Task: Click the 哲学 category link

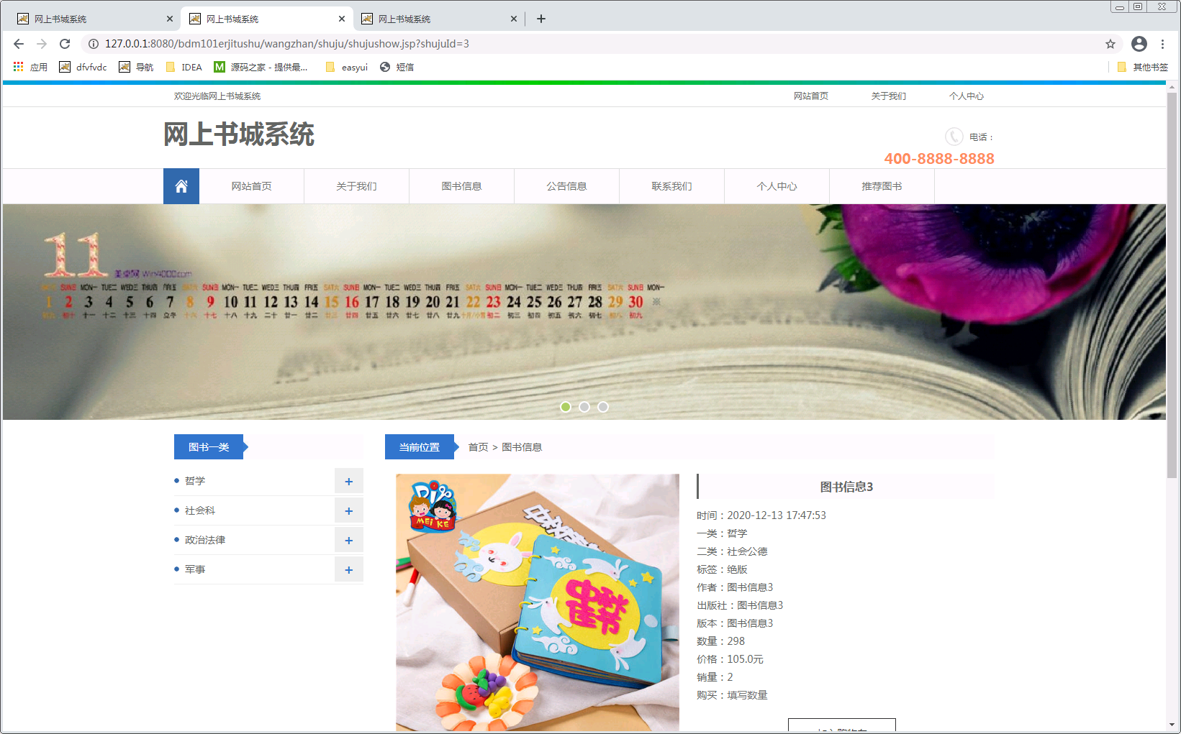Action: click(195, 481)
